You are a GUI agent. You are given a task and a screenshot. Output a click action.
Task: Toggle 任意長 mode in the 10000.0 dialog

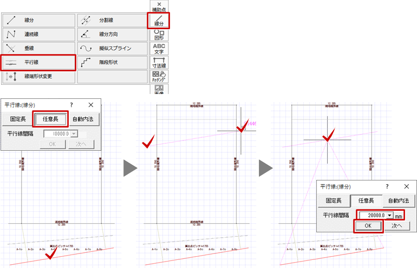[50, 119]
